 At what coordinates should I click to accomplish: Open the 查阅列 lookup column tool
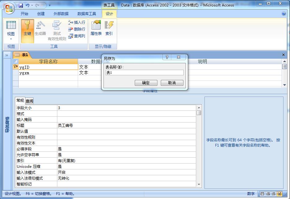click(x=77, y=36)
